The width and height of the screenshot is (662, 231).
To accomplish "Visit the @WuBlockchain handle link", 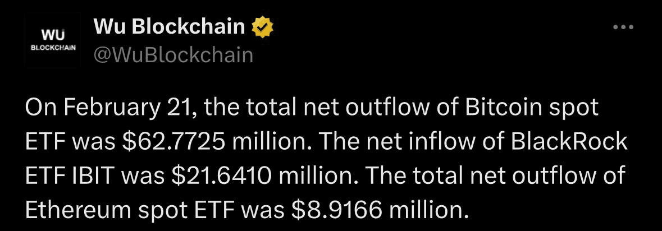I will point(173,56).
